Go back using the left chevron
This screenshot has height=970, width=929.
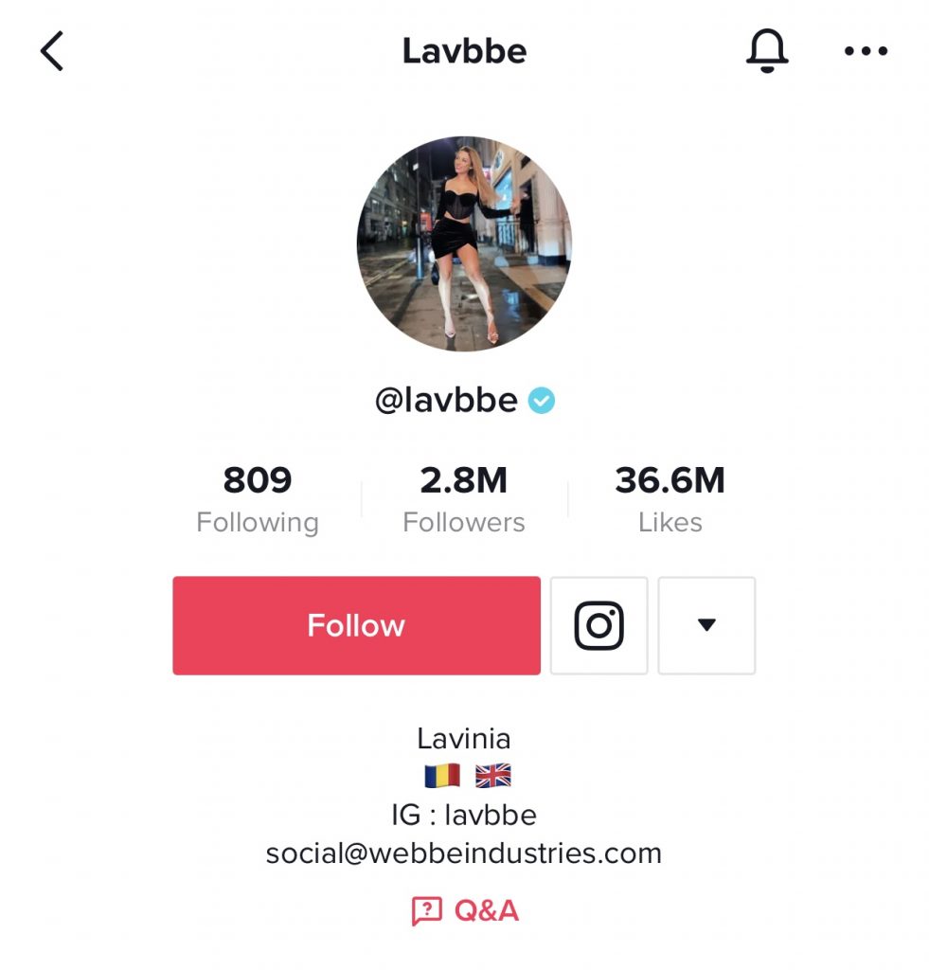(x=52, y=51)
